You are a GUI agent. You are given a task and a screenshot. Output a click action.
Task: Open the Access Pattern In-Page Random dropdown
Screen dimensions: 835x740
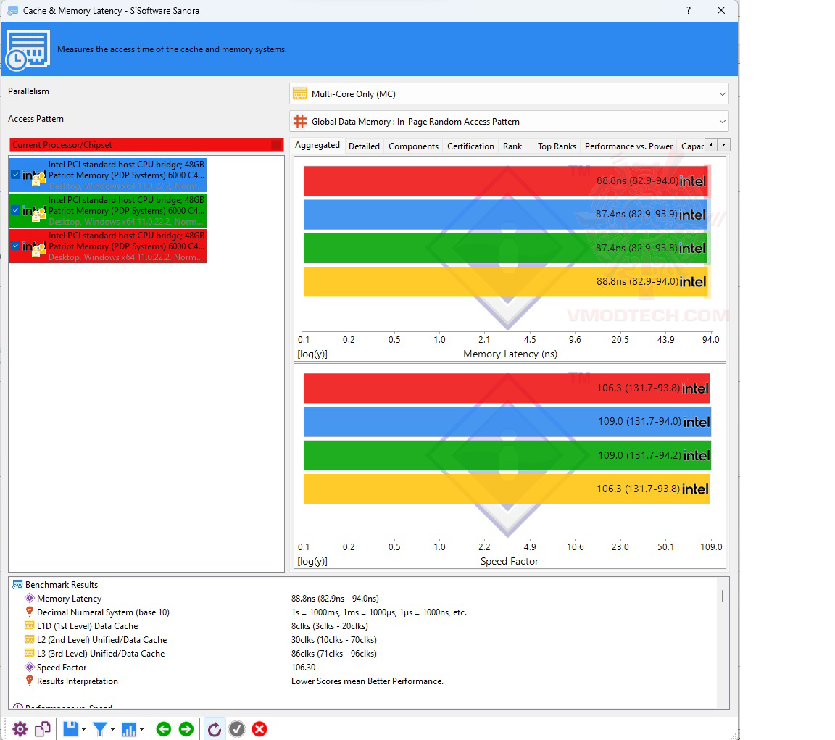(509, 121)
